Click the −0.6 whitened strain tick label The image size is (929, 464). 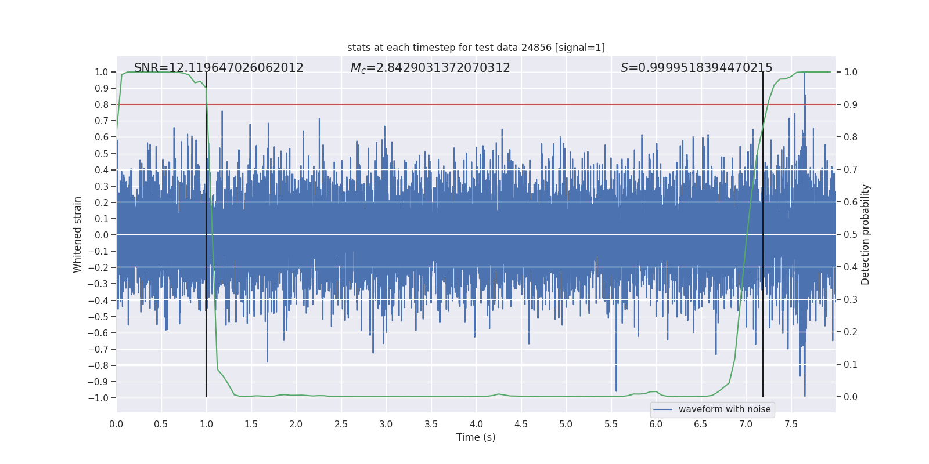pyautogui.click(x=98, y=333)
